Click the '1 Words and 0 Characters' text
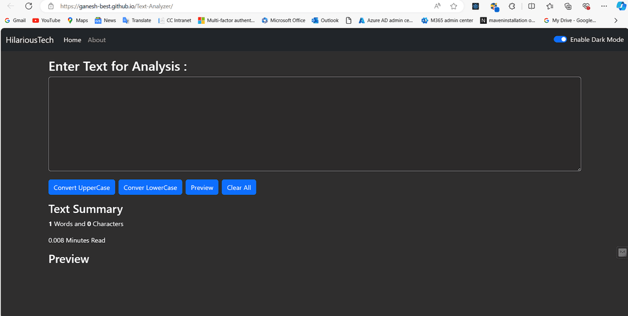 86,224
